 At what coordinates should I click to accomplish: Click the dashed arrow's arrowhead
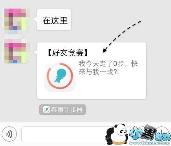point(105,50)
